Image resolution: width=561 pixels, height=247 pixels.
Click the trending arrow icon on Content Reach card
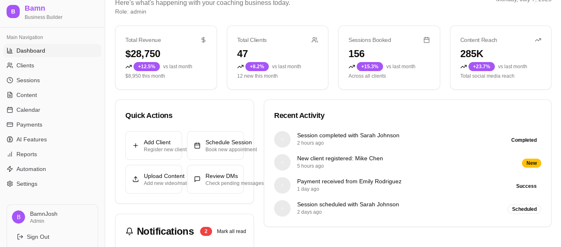tap(538, 40)
